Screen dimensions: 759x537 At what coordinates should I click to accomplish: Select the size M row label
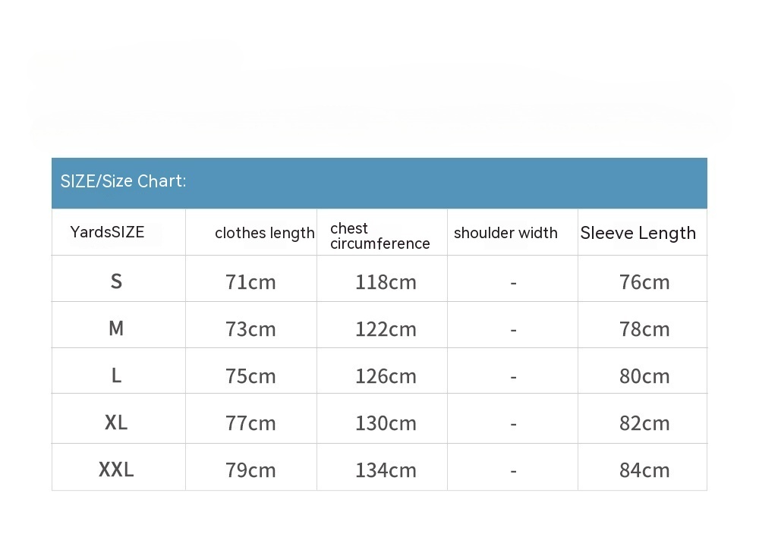click(116, 328)
